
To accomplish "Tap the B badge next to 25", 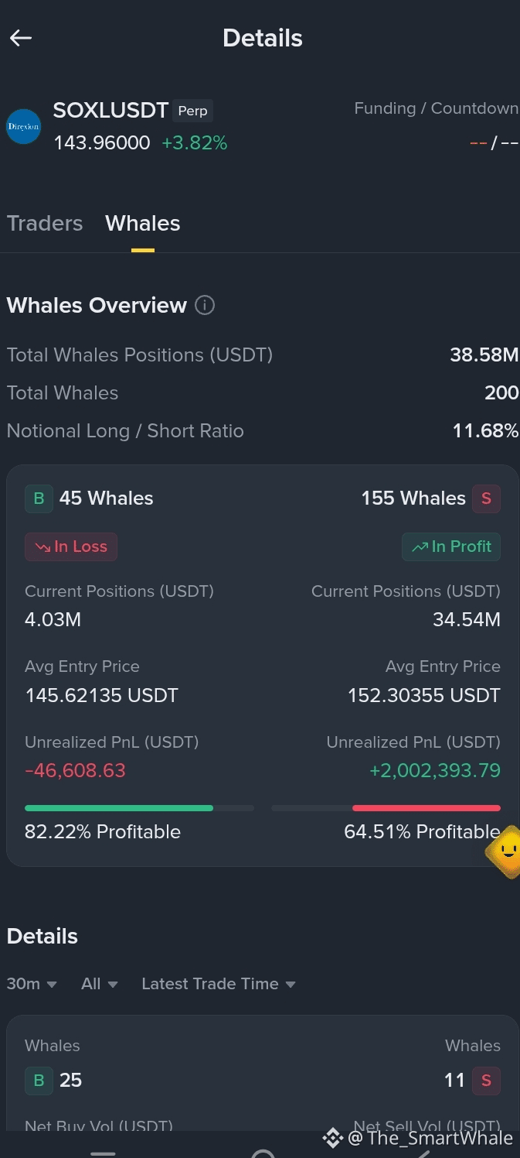I will 39,1080.
